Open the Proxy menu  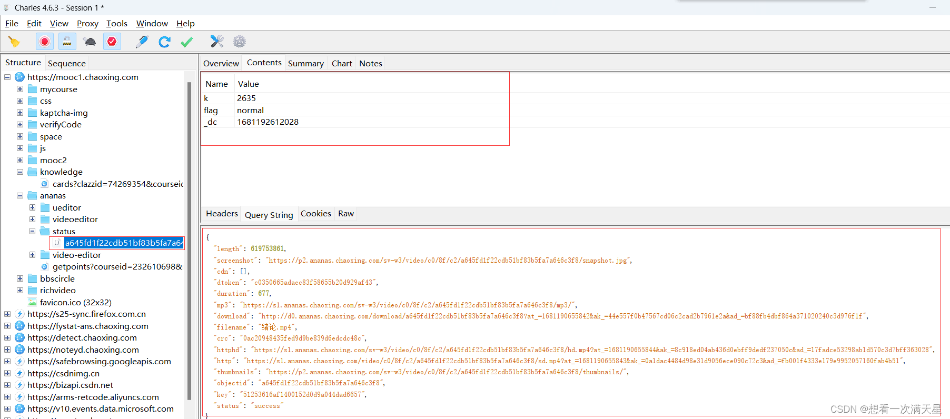87,23
